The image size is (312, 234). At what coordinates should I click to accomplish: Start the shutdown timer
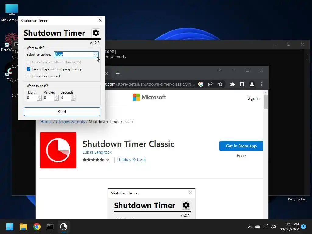(62, 112)
